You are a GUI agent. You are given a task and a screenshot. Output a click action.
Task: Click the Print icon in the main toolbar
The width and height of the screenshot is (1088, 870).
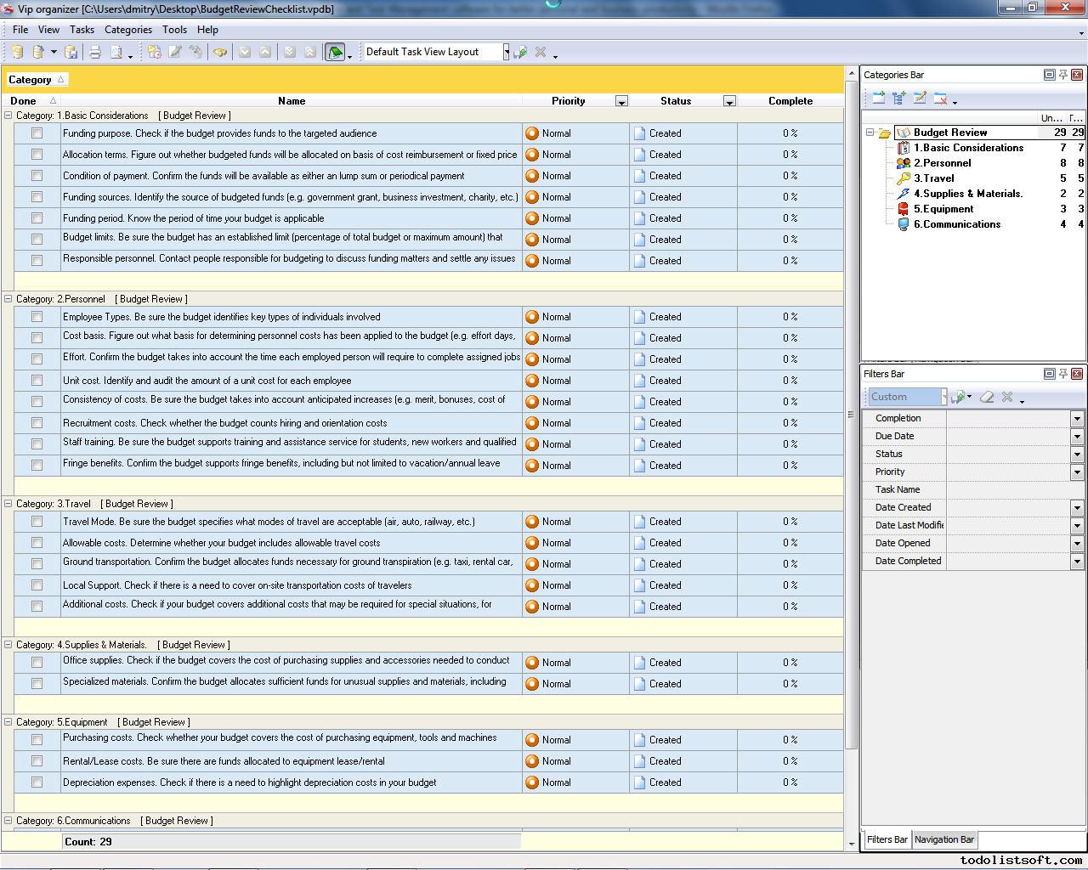pos(95,52)
